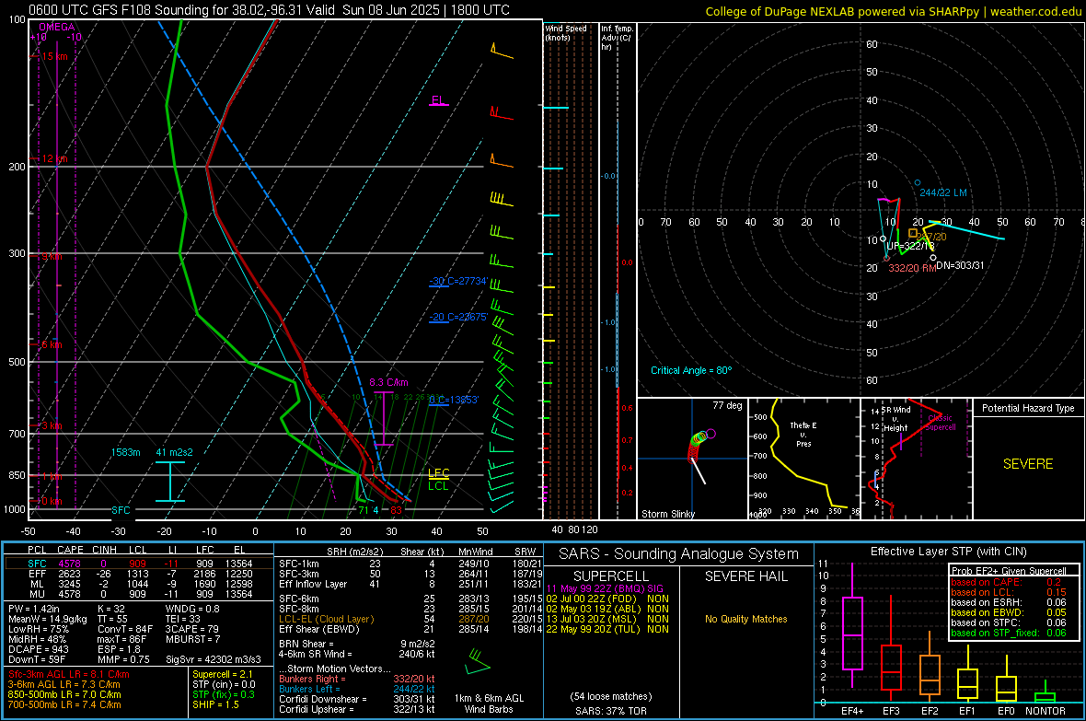This screenshot has width=1086, height=721.
Task: Click the Bunkers Left storm motion row
Action: [x=357, y=689]
